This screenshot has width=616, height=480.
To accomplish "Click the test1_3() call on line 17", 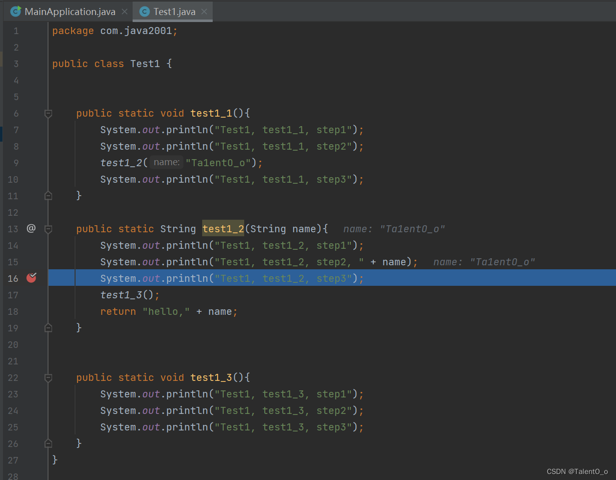I will pos(130,295).
